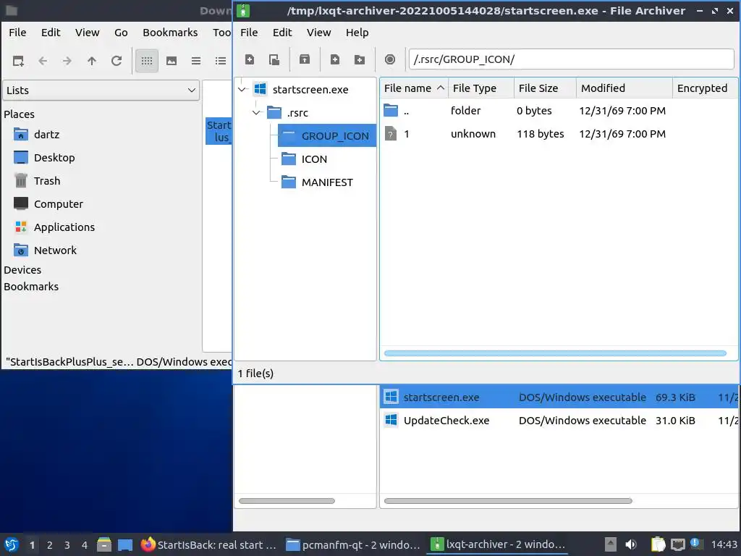Collapse startscreen.exe tree node
741x556 pixels.
pyautogui.click(x=242, y=89)
